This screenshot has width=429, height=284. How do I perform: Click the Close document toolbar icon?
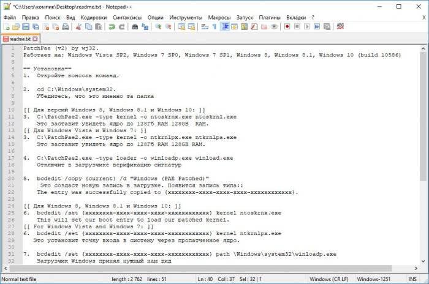coord(47,26)
